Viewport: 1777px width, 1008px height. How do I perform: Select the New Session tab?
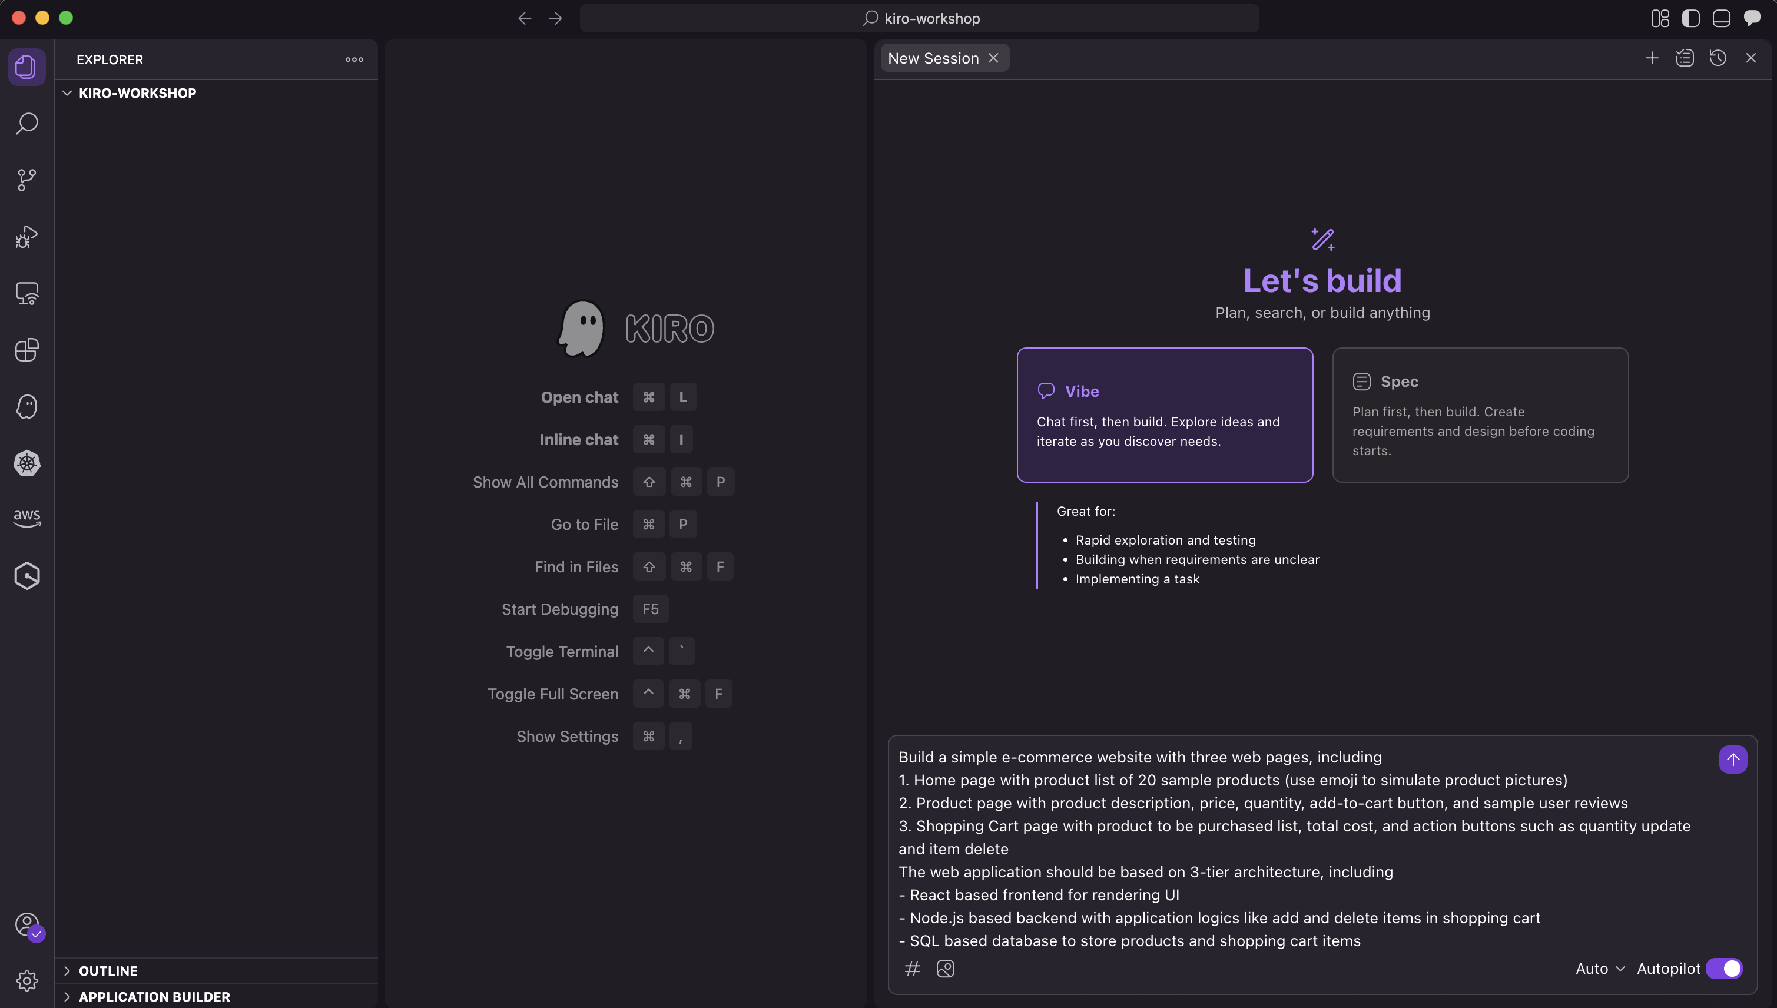point(933,58)
